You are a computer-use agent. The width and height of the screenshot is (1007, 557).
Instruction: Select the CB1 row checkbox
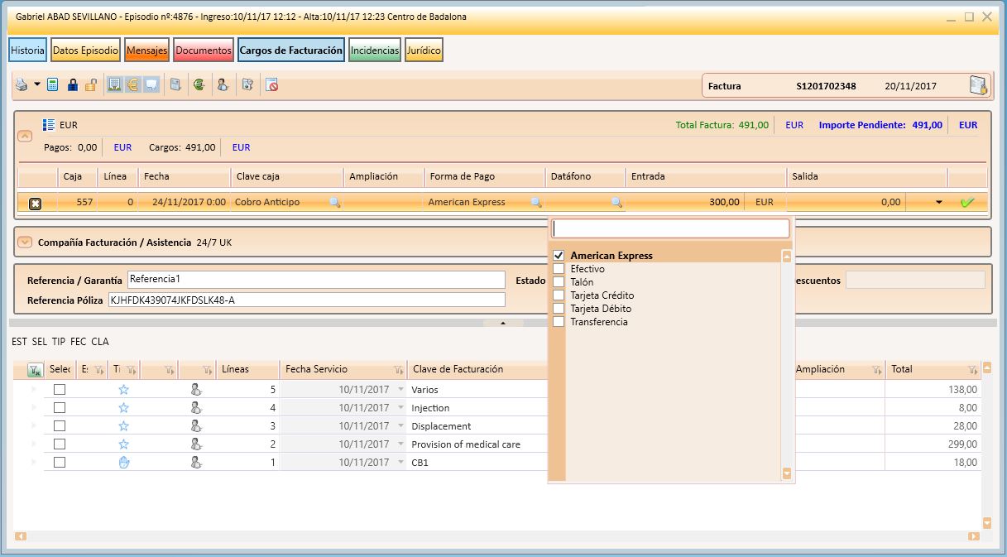coord(60,462)
